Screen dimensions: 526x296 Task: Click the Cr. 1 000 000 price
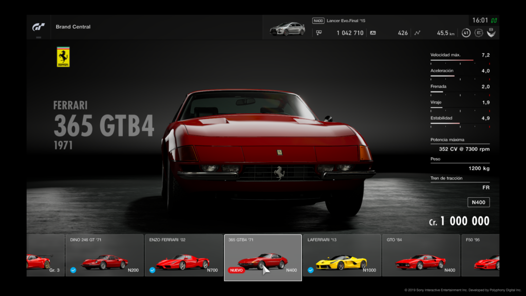[x=459, y=221]
